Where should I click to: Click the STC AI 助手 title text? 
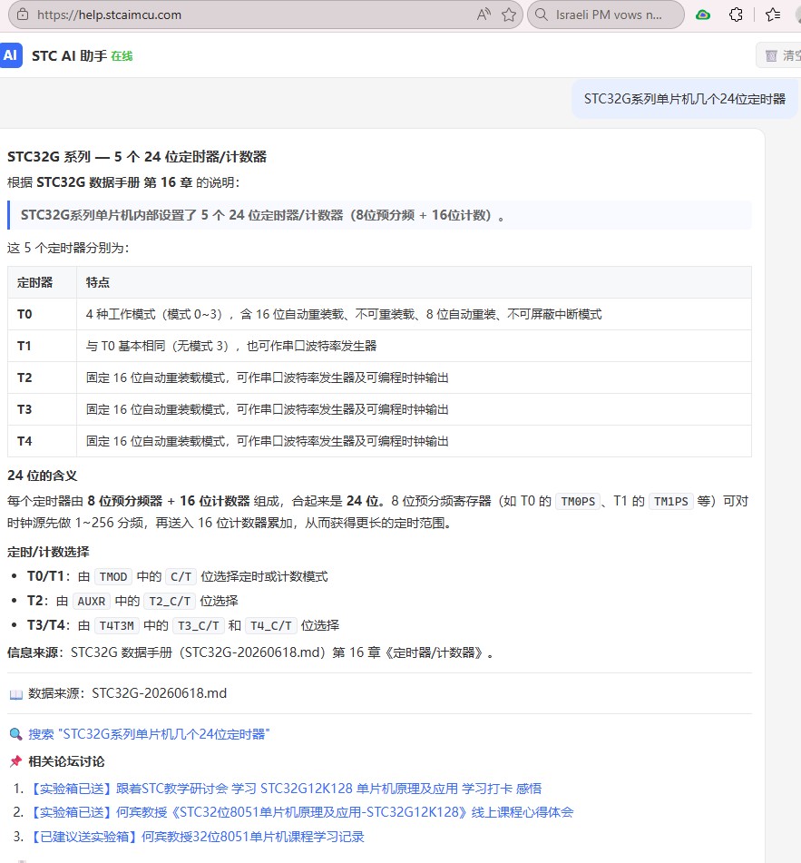click(69, 56)
